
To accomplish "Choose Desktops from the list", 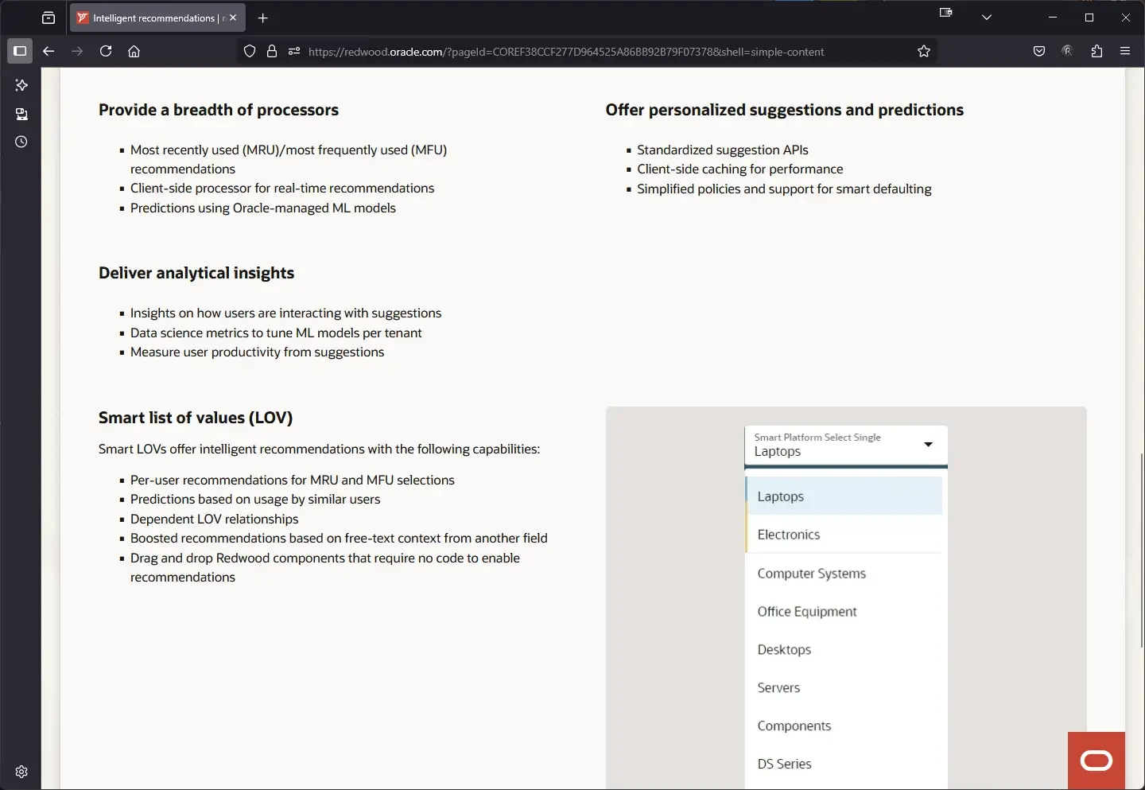I will (844, 650).
